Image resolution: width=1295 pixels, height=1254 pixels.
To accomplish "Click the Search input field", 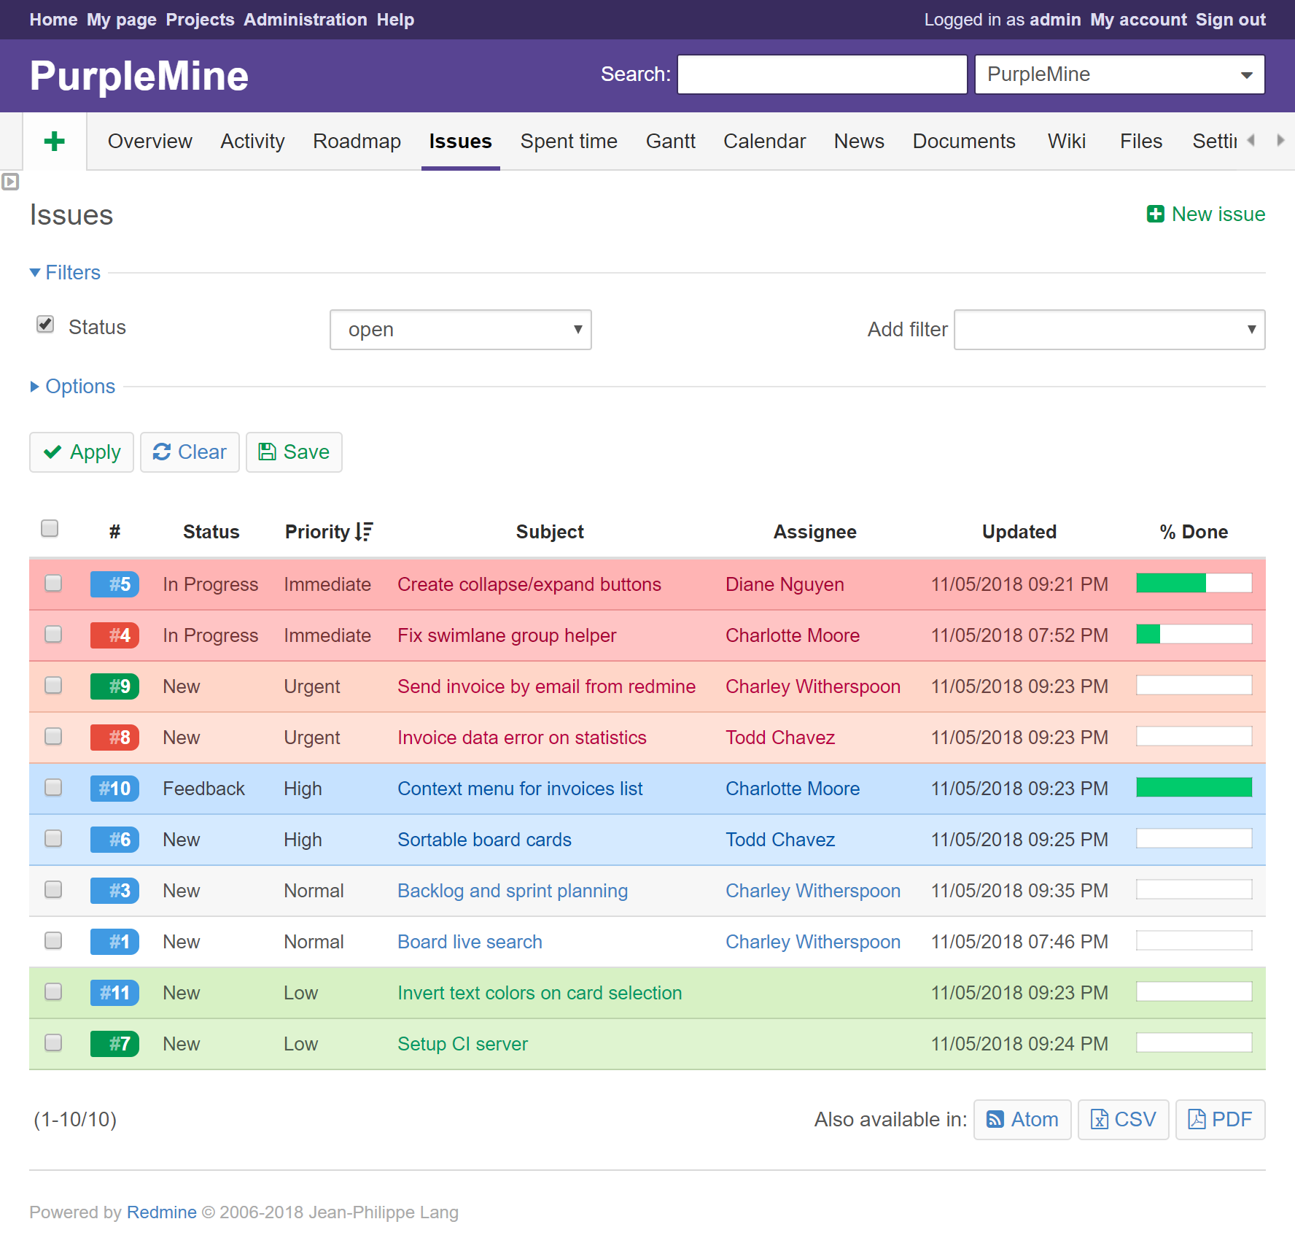I will tap(821, 74).
